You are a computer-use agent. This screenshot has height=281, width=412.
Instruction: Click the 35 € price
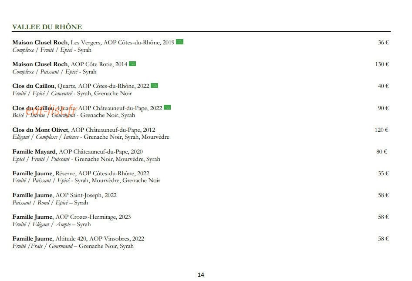(383, 174)
